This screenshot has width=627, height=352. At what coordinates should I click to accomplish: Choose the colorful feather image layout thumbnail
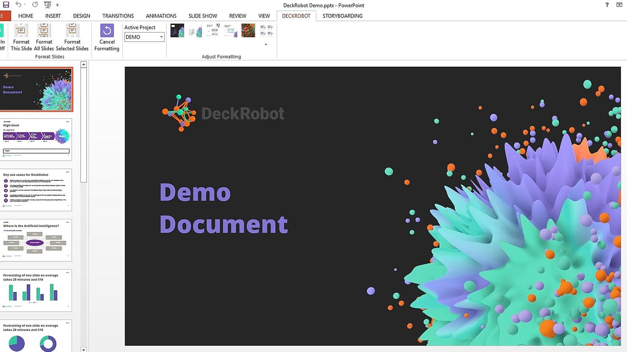point(248,31)
